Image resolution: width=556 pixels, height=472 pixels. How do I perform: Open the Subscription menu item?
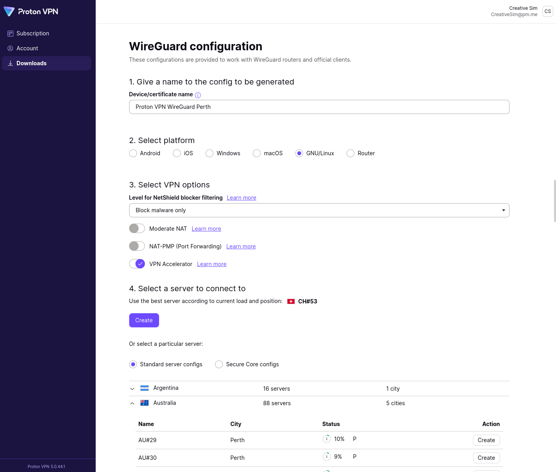click(46, 33)
